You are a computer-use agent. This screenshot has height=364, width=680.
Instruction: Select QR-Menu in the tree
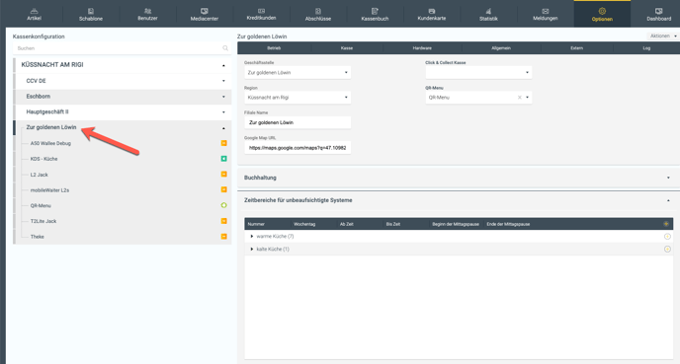(41, 205)
